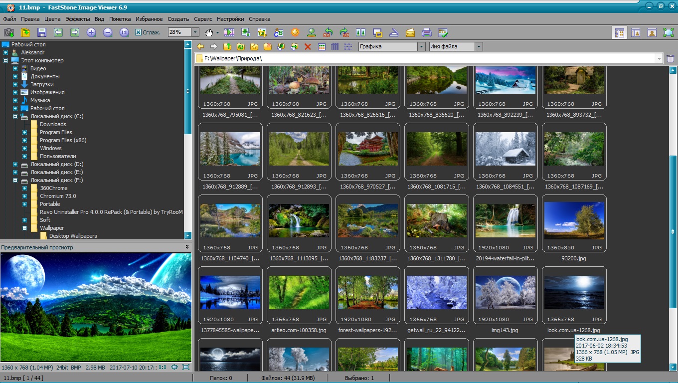Open the slideshow filmstrip icon
Image resolution: width=678 pixels, height=383 pixels.
coord(229,32)
